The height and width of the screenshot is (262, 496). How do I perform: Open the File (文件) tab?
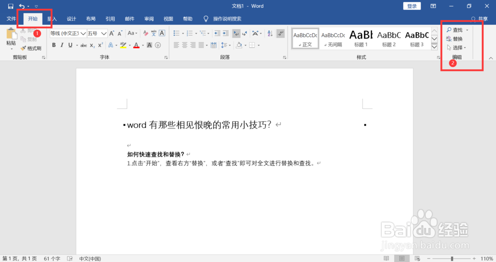point(11,19)
